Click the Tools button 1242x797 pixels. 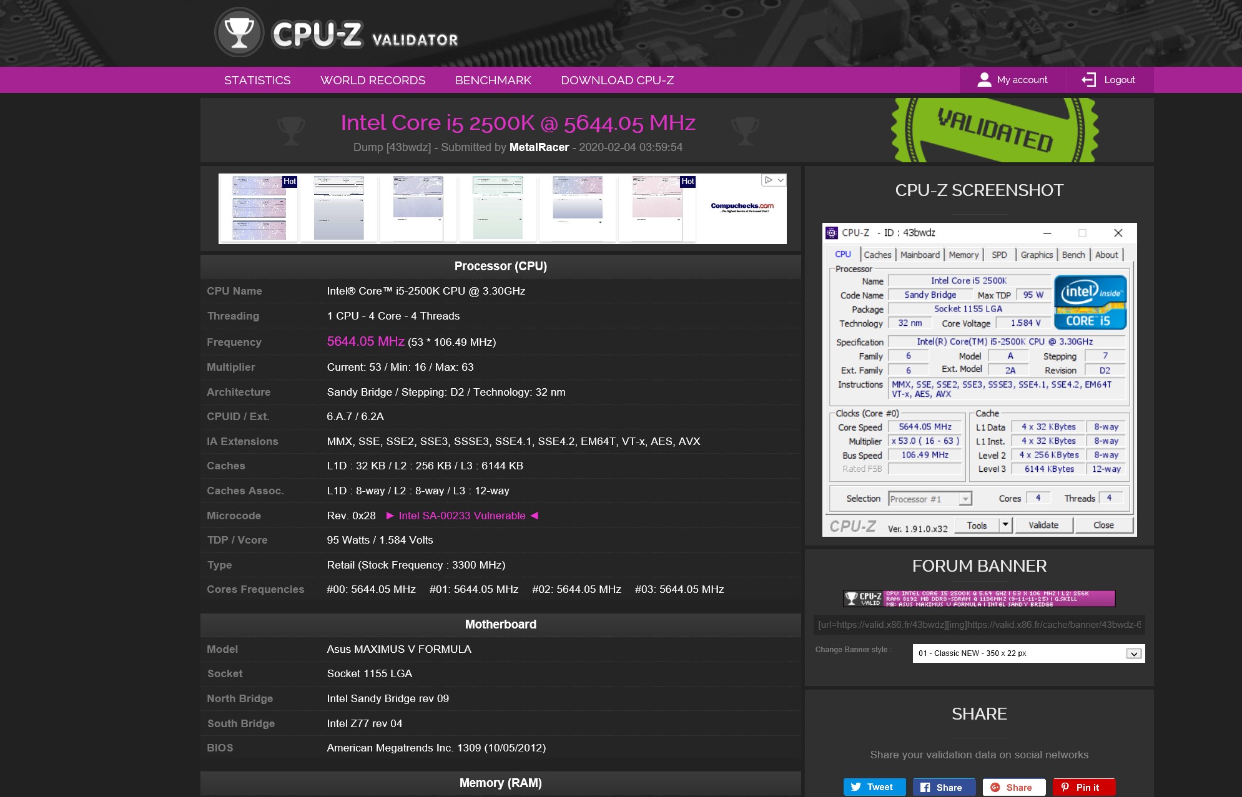977,525
